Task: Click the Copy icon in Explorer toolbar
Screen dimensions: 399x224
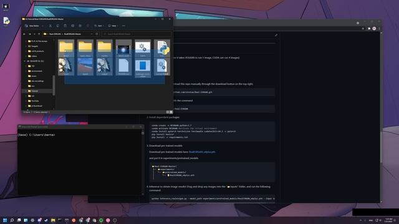Action: point(58,26)
